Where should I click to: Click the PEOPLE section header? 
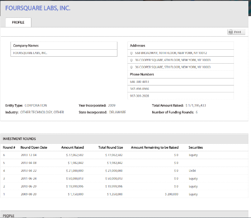(x=8, y=216)
